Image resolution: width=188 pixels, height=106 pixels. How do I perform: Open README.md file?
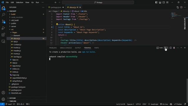26,93
